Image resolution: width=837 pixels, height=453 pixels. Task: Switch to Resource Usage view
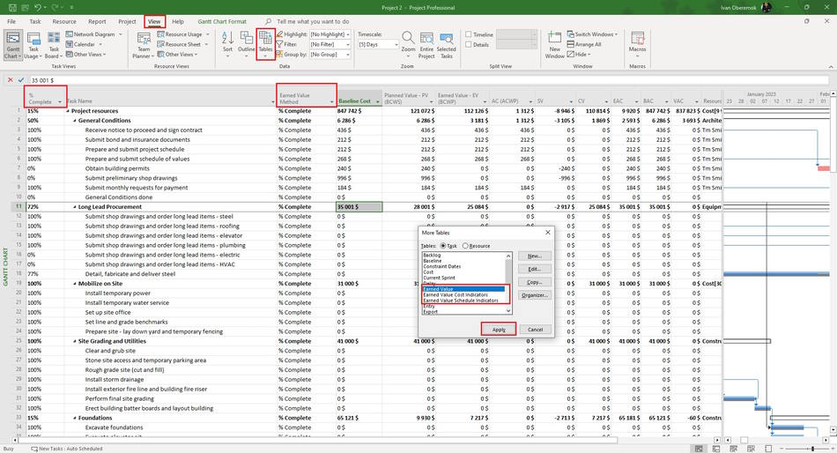point(182,34)
